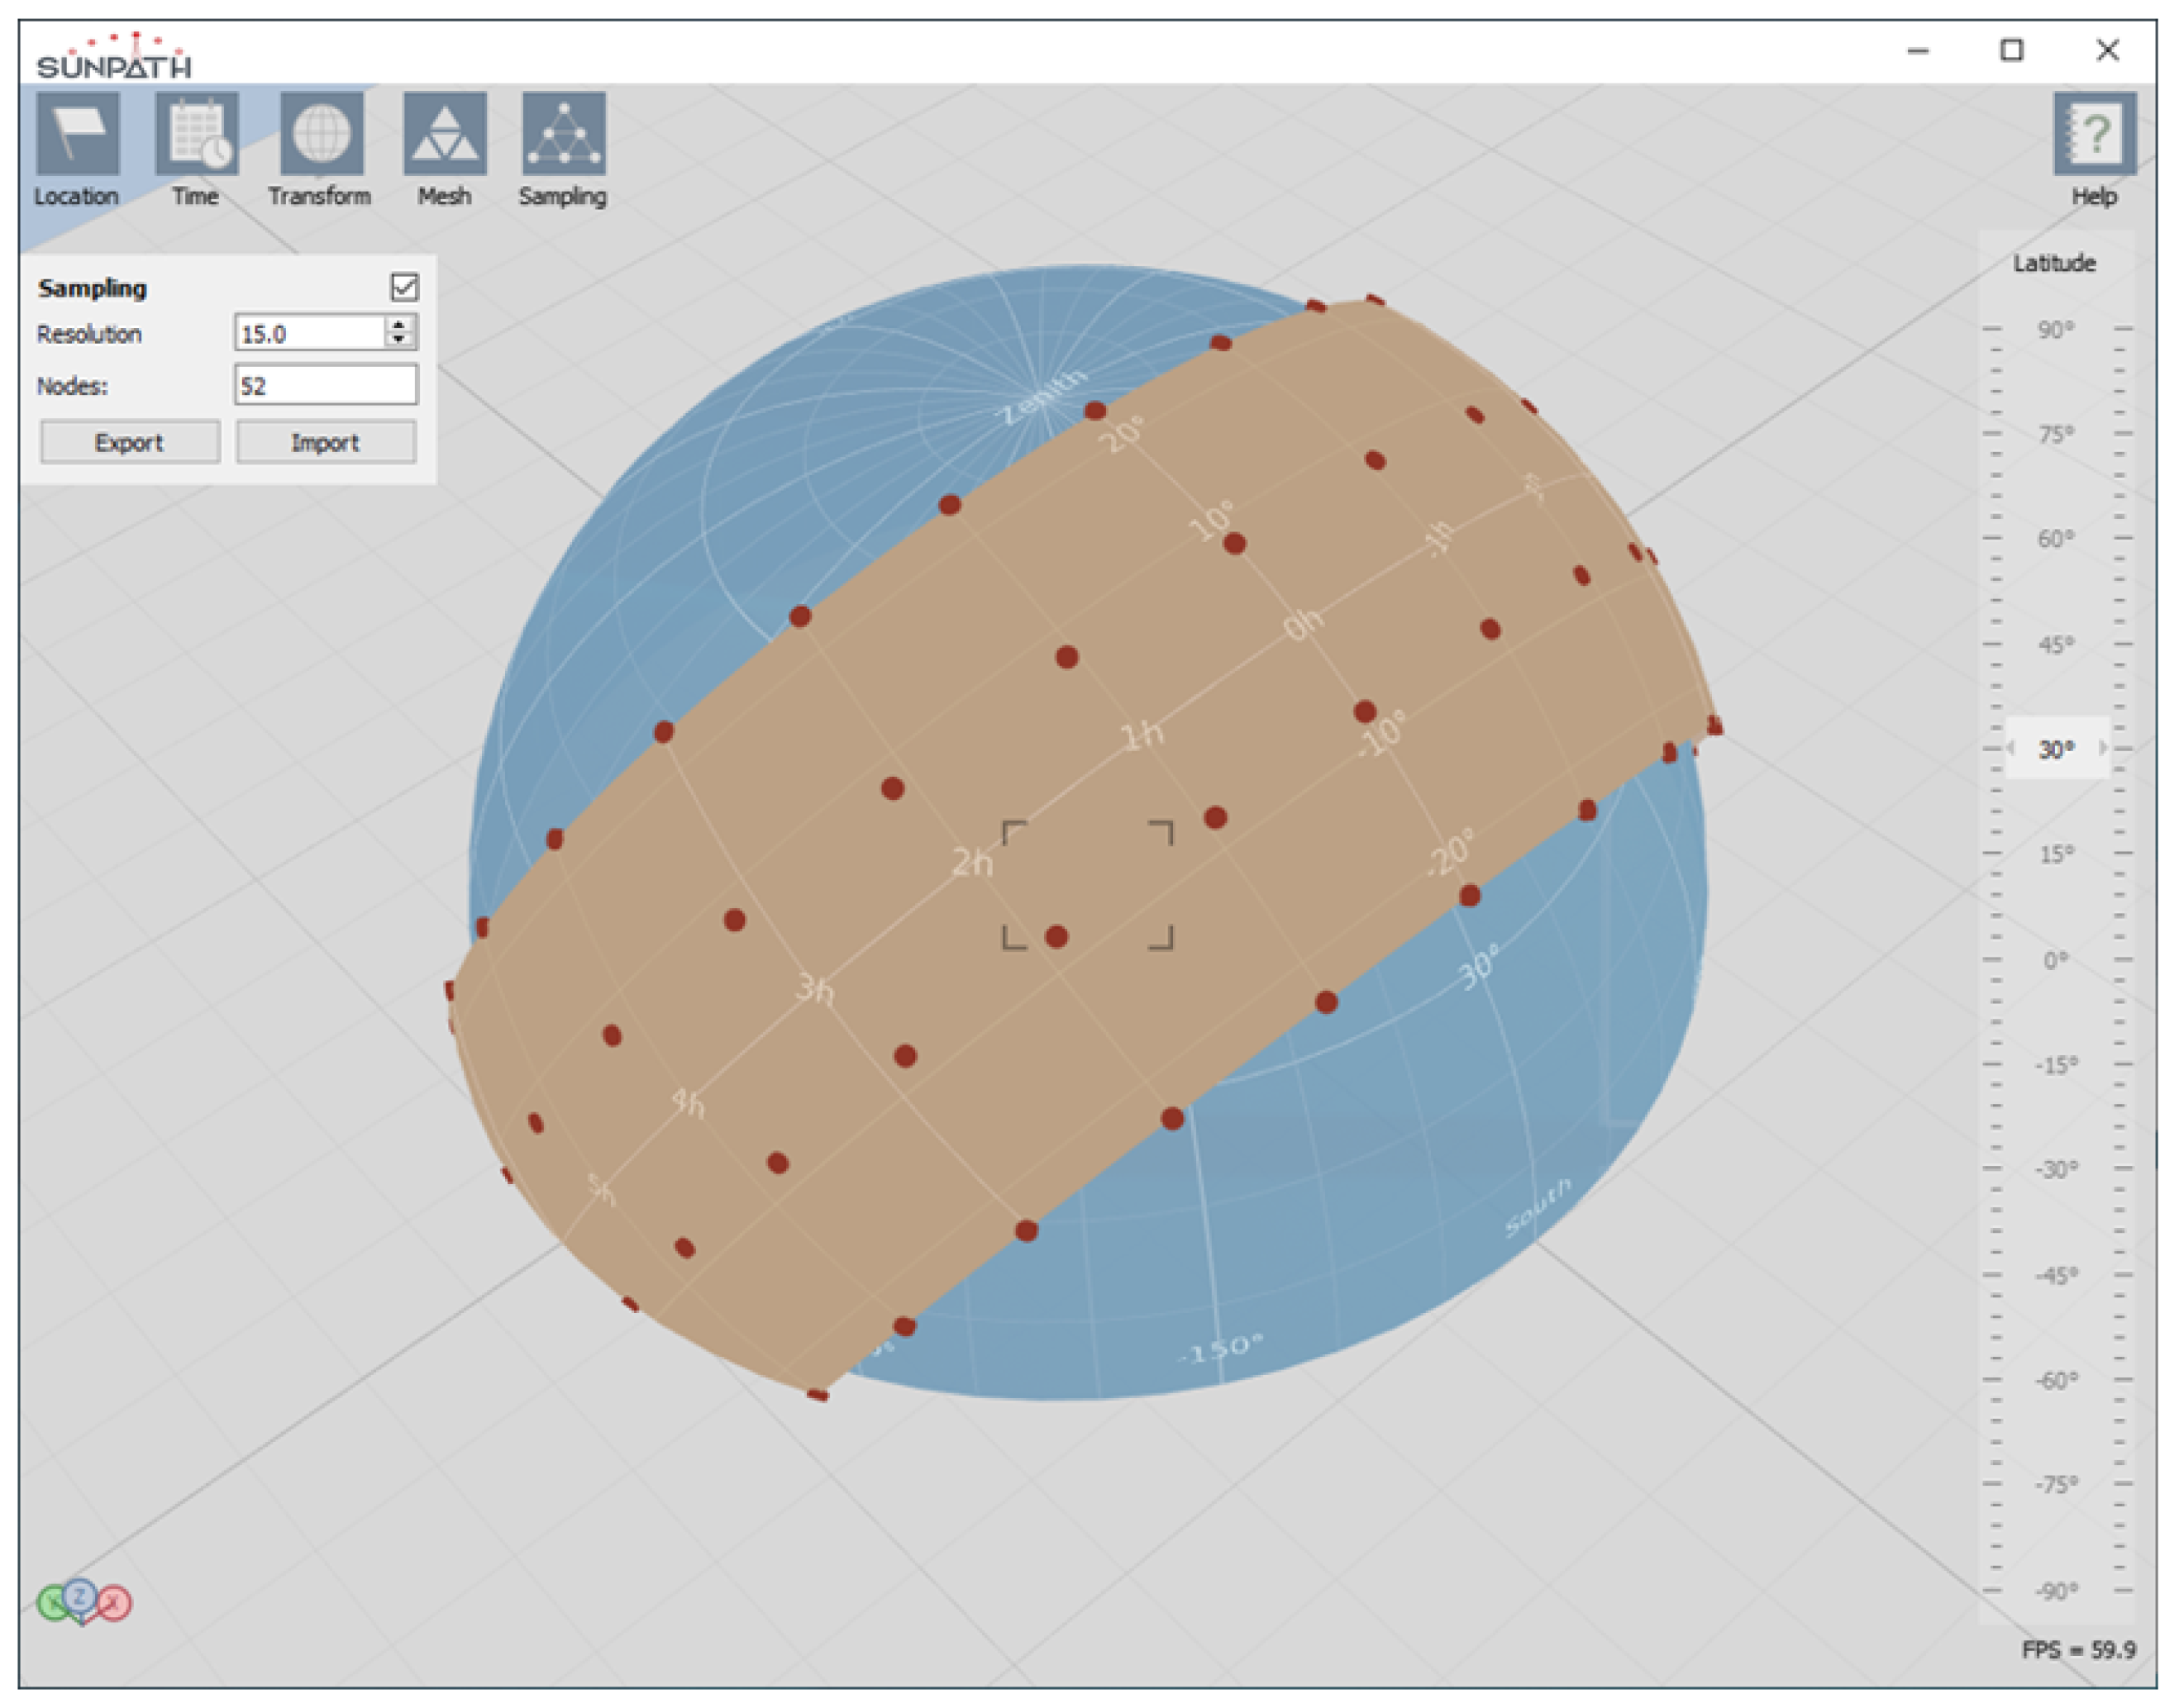
Task: Open the Mesh panel
Action: pyautogui.click(x=444, y=134)
